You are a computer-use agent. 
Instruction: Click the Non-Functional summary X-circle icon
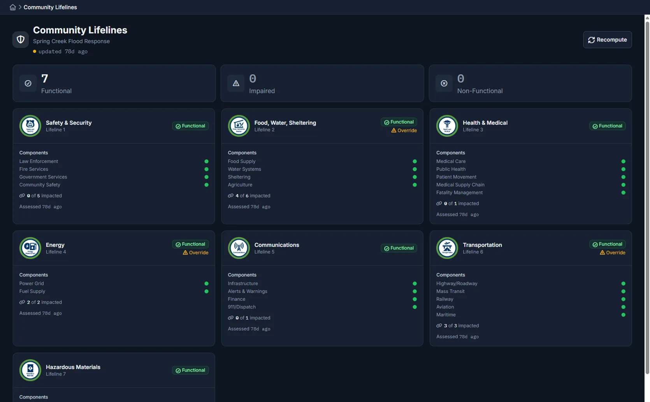click(444, 83)
